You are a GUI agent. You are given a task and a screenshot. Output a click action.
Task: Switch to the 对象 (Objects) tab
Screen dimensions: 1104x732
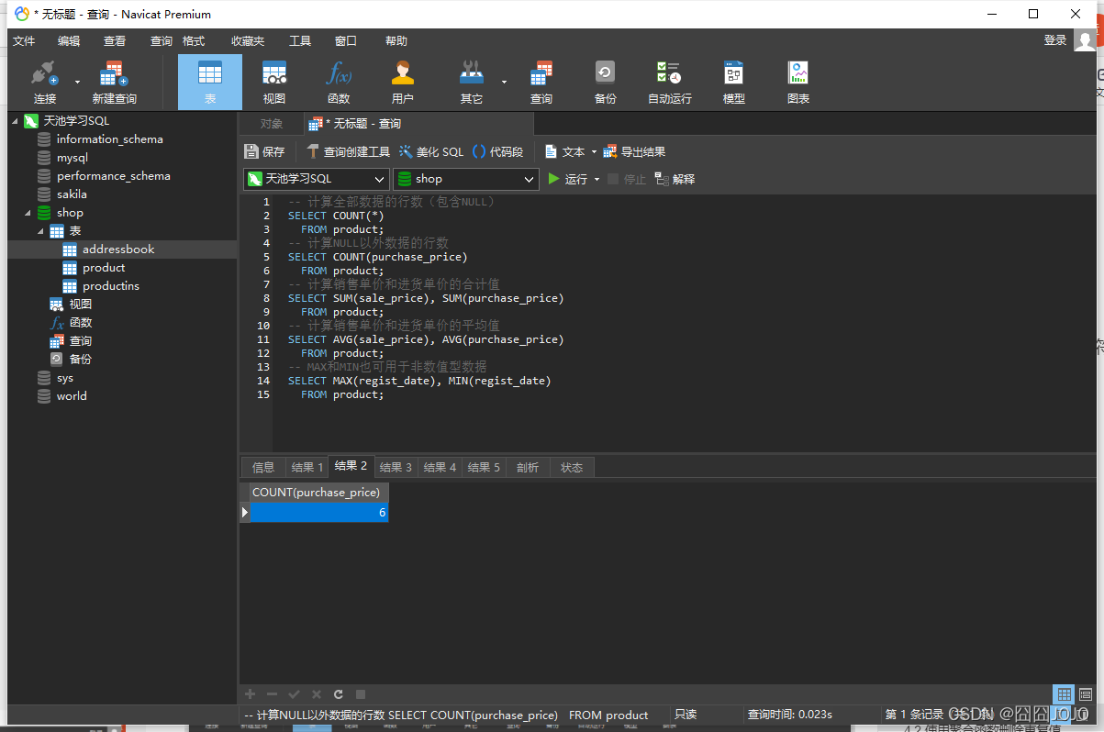(271, 124)
